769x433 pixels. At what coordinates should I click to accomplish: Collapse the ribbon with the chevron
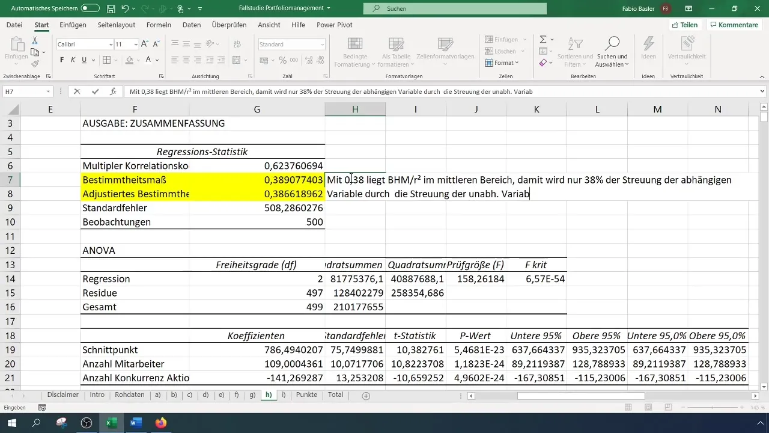coord(761,77)
